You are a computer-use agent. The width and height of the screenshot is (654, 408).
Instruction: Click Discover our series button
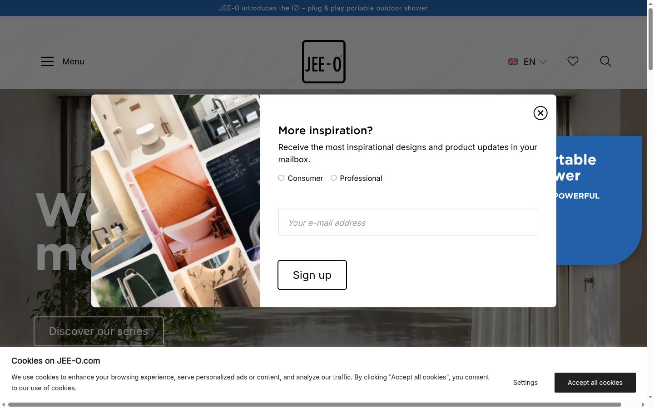(x=99, y=331)
